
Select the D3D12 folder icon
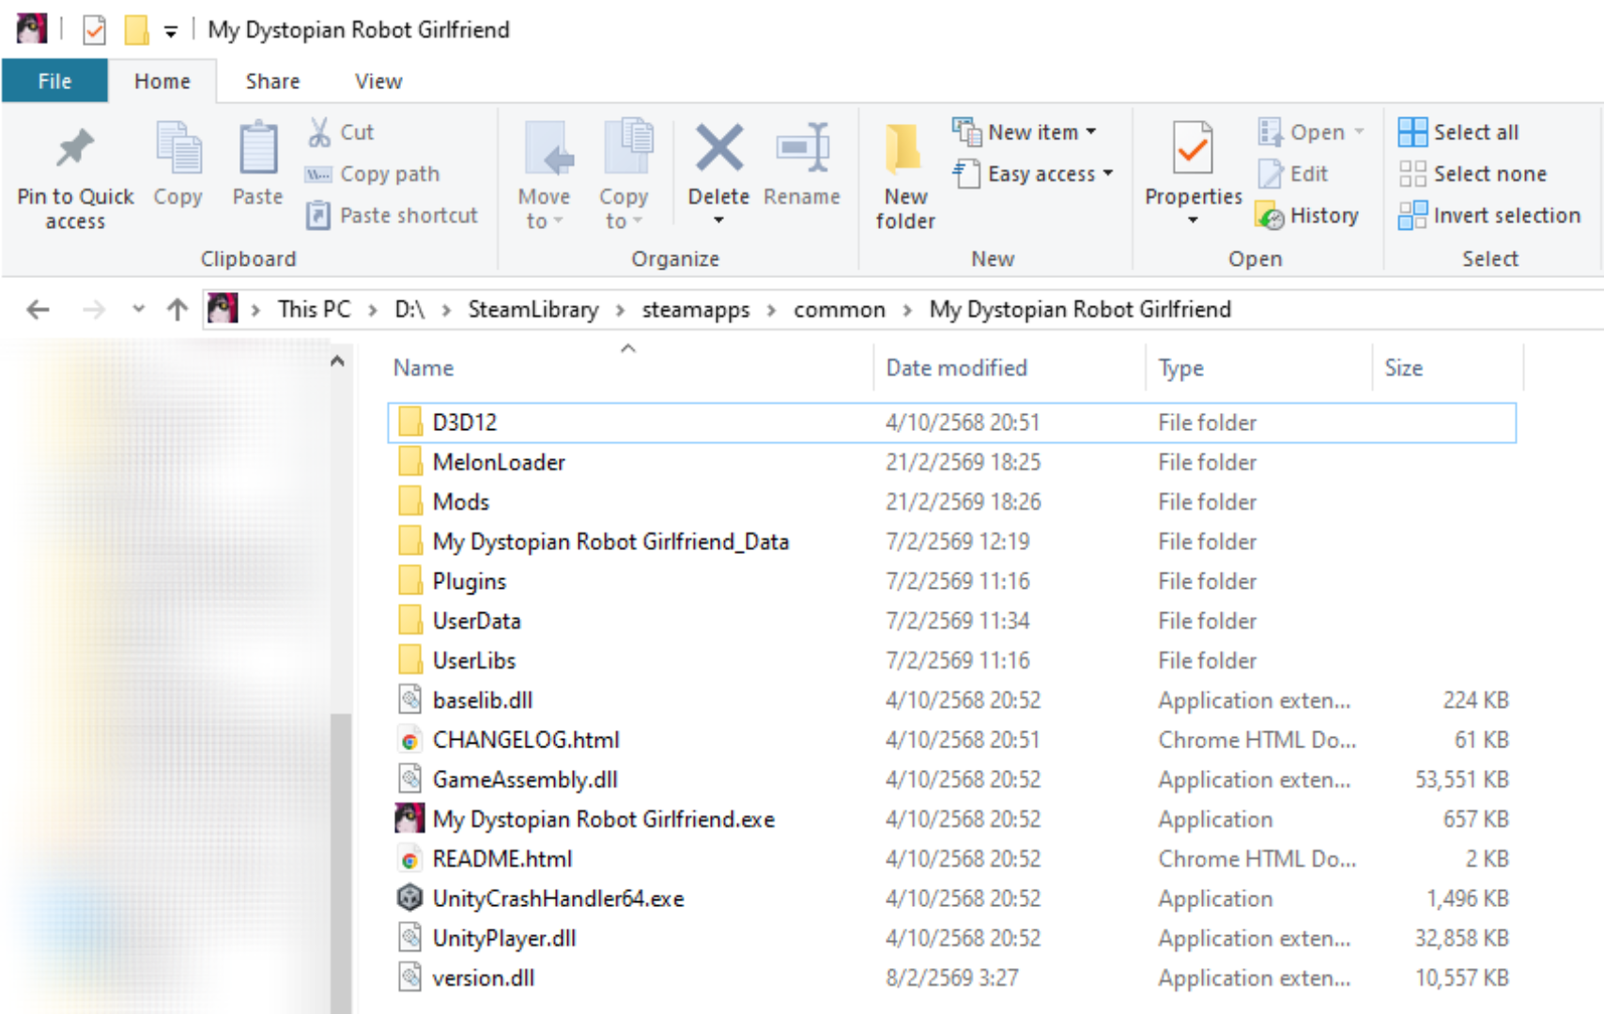[x=409, y=422]
